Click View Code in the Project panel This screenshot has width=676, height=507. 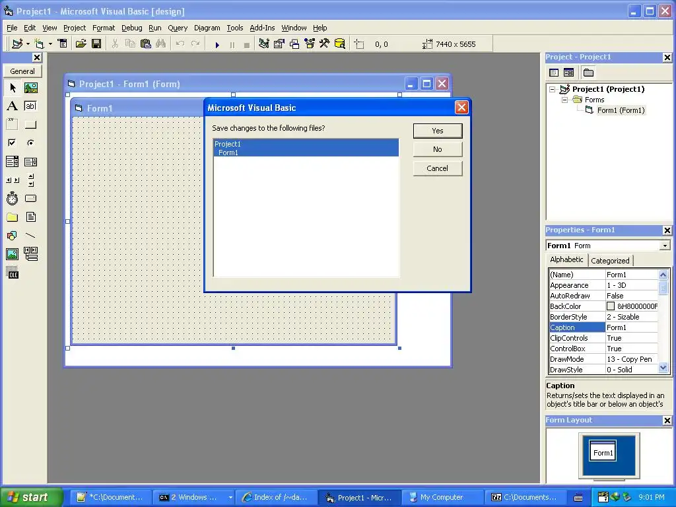point(554,73)
